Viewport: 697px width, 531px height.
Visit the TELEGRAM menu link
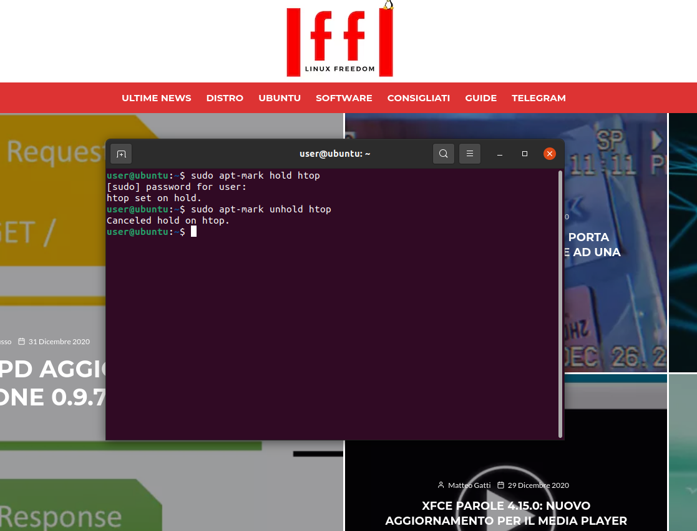pos(539,97)
